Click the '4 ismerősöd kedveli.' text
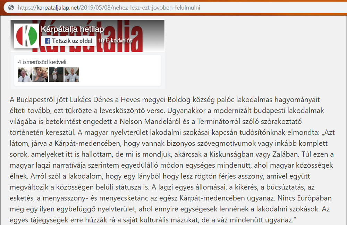The image size is (347, 225). (43, 62)
